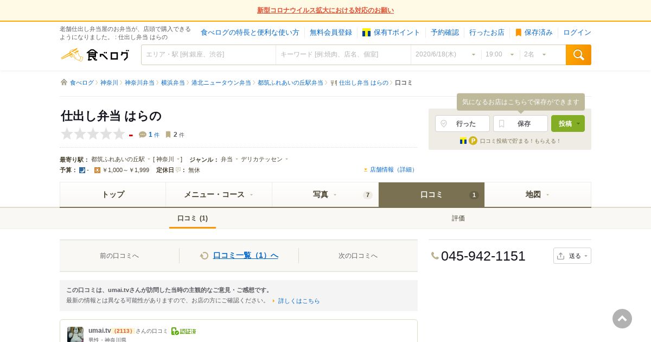Open the メニュー・コース tab

(219, 194)
